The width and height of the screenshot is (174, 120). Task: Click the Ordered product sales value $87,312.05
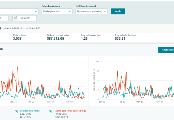(55, 39)
